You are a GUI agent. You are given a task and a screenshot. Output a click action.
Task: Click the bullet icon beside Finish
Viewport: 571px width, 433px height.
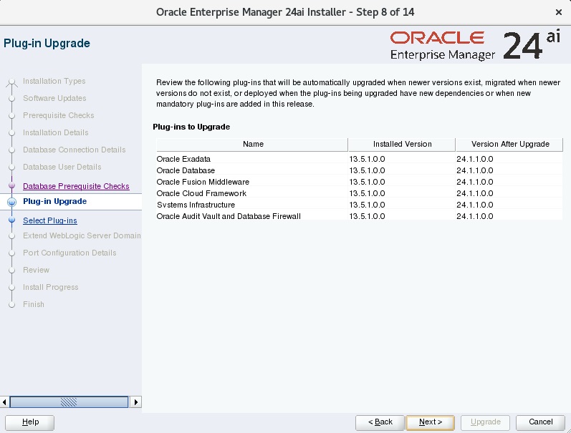coord(11,305)
